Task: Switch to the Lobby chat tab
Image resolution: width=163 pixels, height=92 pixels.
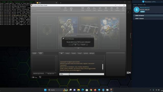Action: click(x=67, y=53)
